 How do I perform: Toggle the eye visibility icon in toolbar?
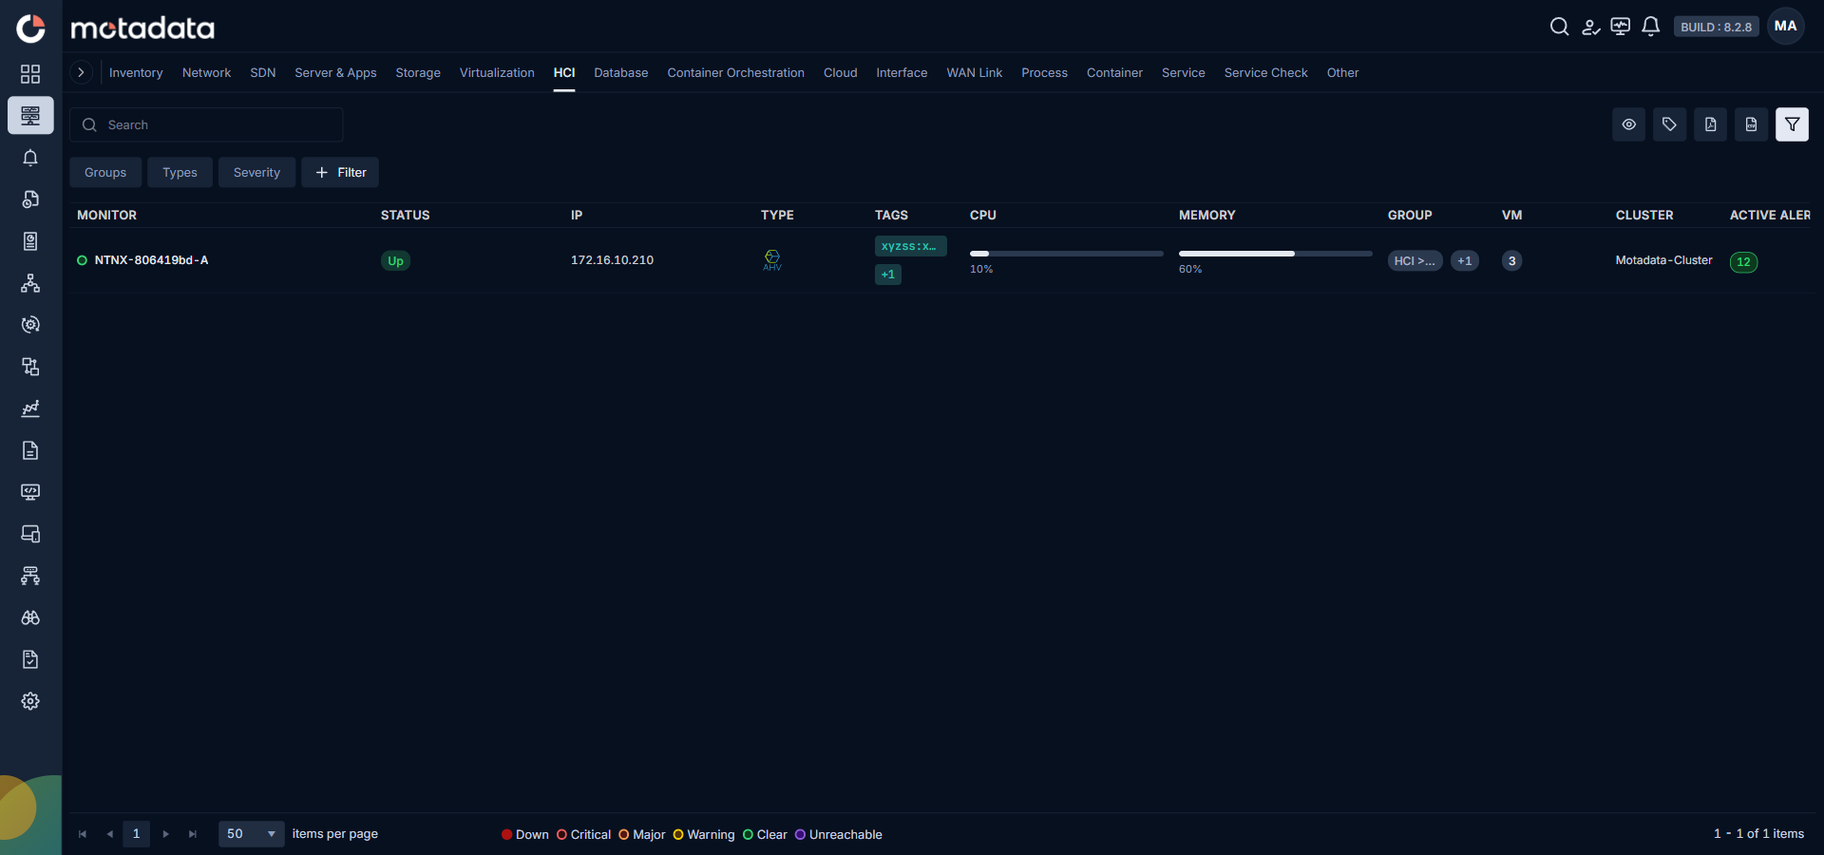click(1628, 124)
